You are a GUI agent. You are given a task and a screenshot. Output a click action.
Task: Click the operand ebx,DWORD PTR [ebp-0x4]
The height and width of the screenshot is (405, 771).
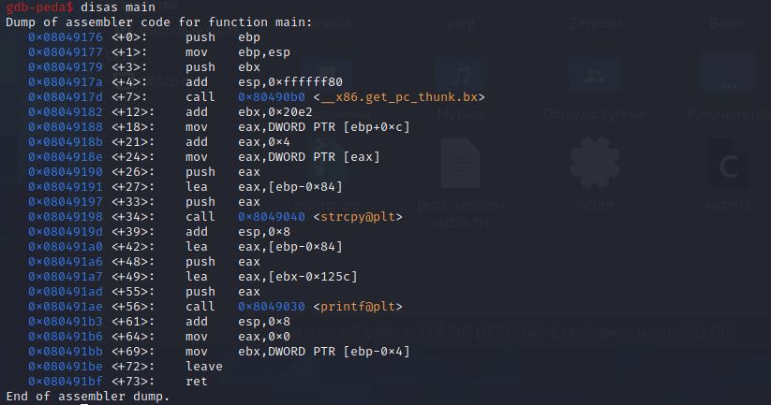[324, 351]
